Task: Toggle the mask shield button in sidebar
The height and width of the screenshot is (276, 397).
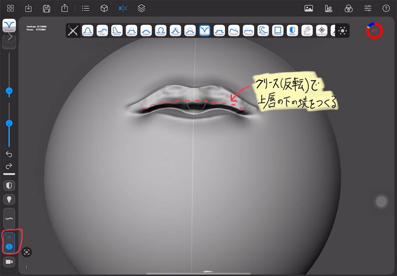Action: 9,186
